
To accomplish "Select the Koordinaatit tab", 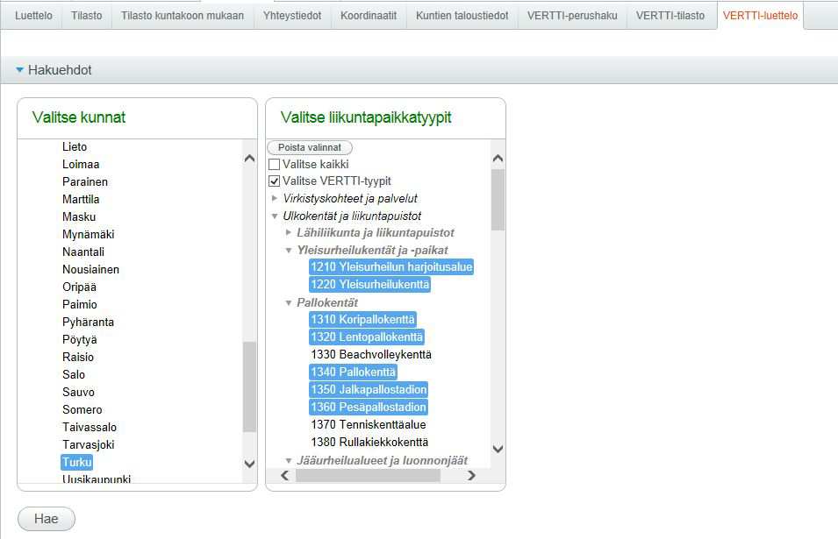I will pos(369,16).
